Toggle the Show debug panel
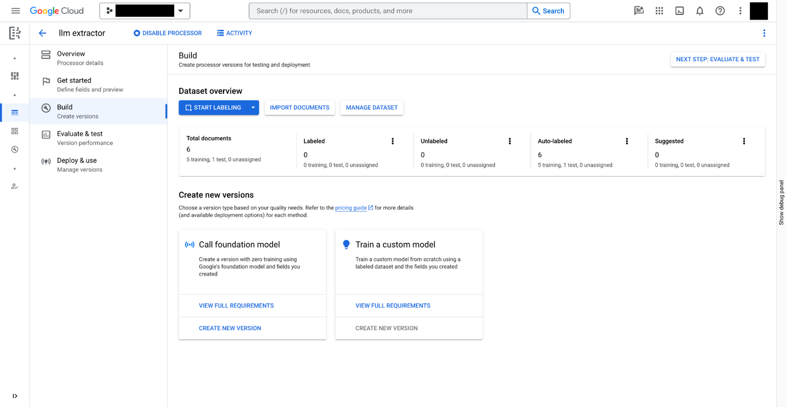 click(781, 202)
